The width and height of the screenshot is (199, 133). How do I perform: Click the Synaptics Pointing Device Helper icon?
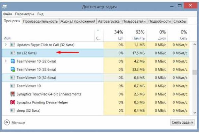[13, 102]
